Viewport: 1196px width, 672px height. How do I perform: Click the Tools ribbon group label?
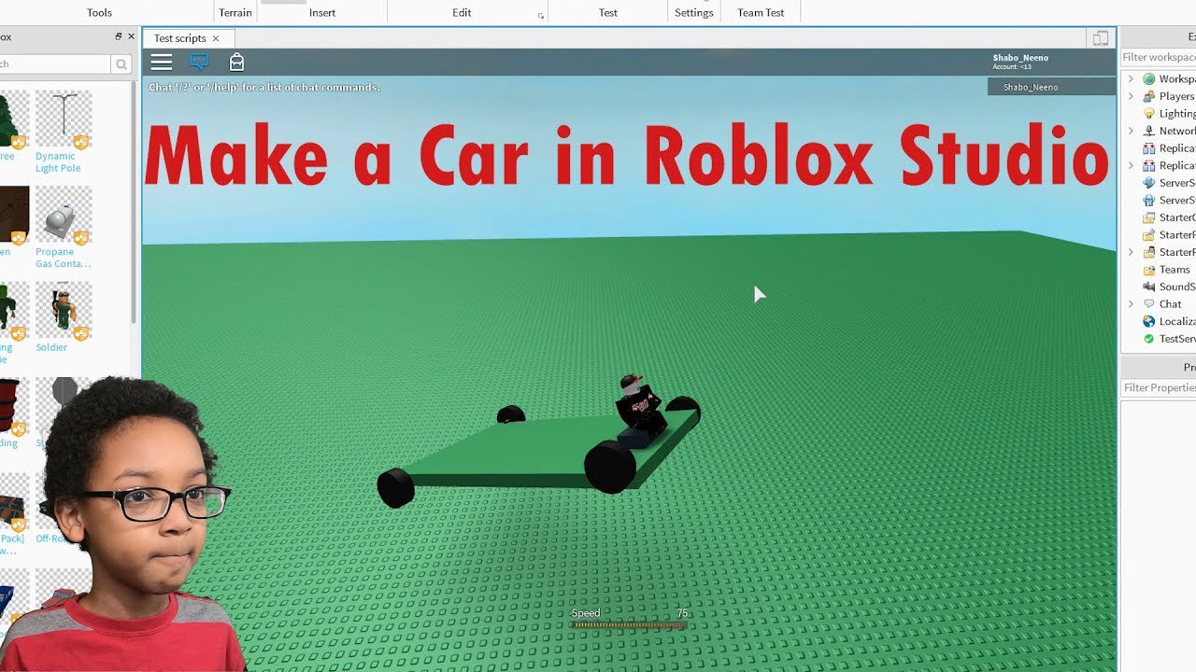[x=99, y=13]
